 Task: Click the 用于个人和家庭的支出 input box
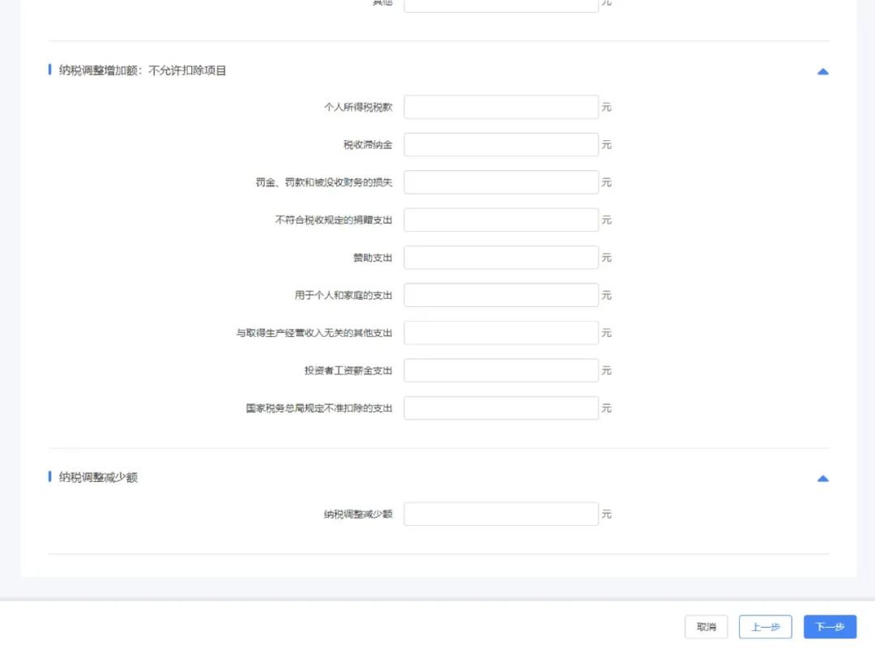[x=501, y=296]
